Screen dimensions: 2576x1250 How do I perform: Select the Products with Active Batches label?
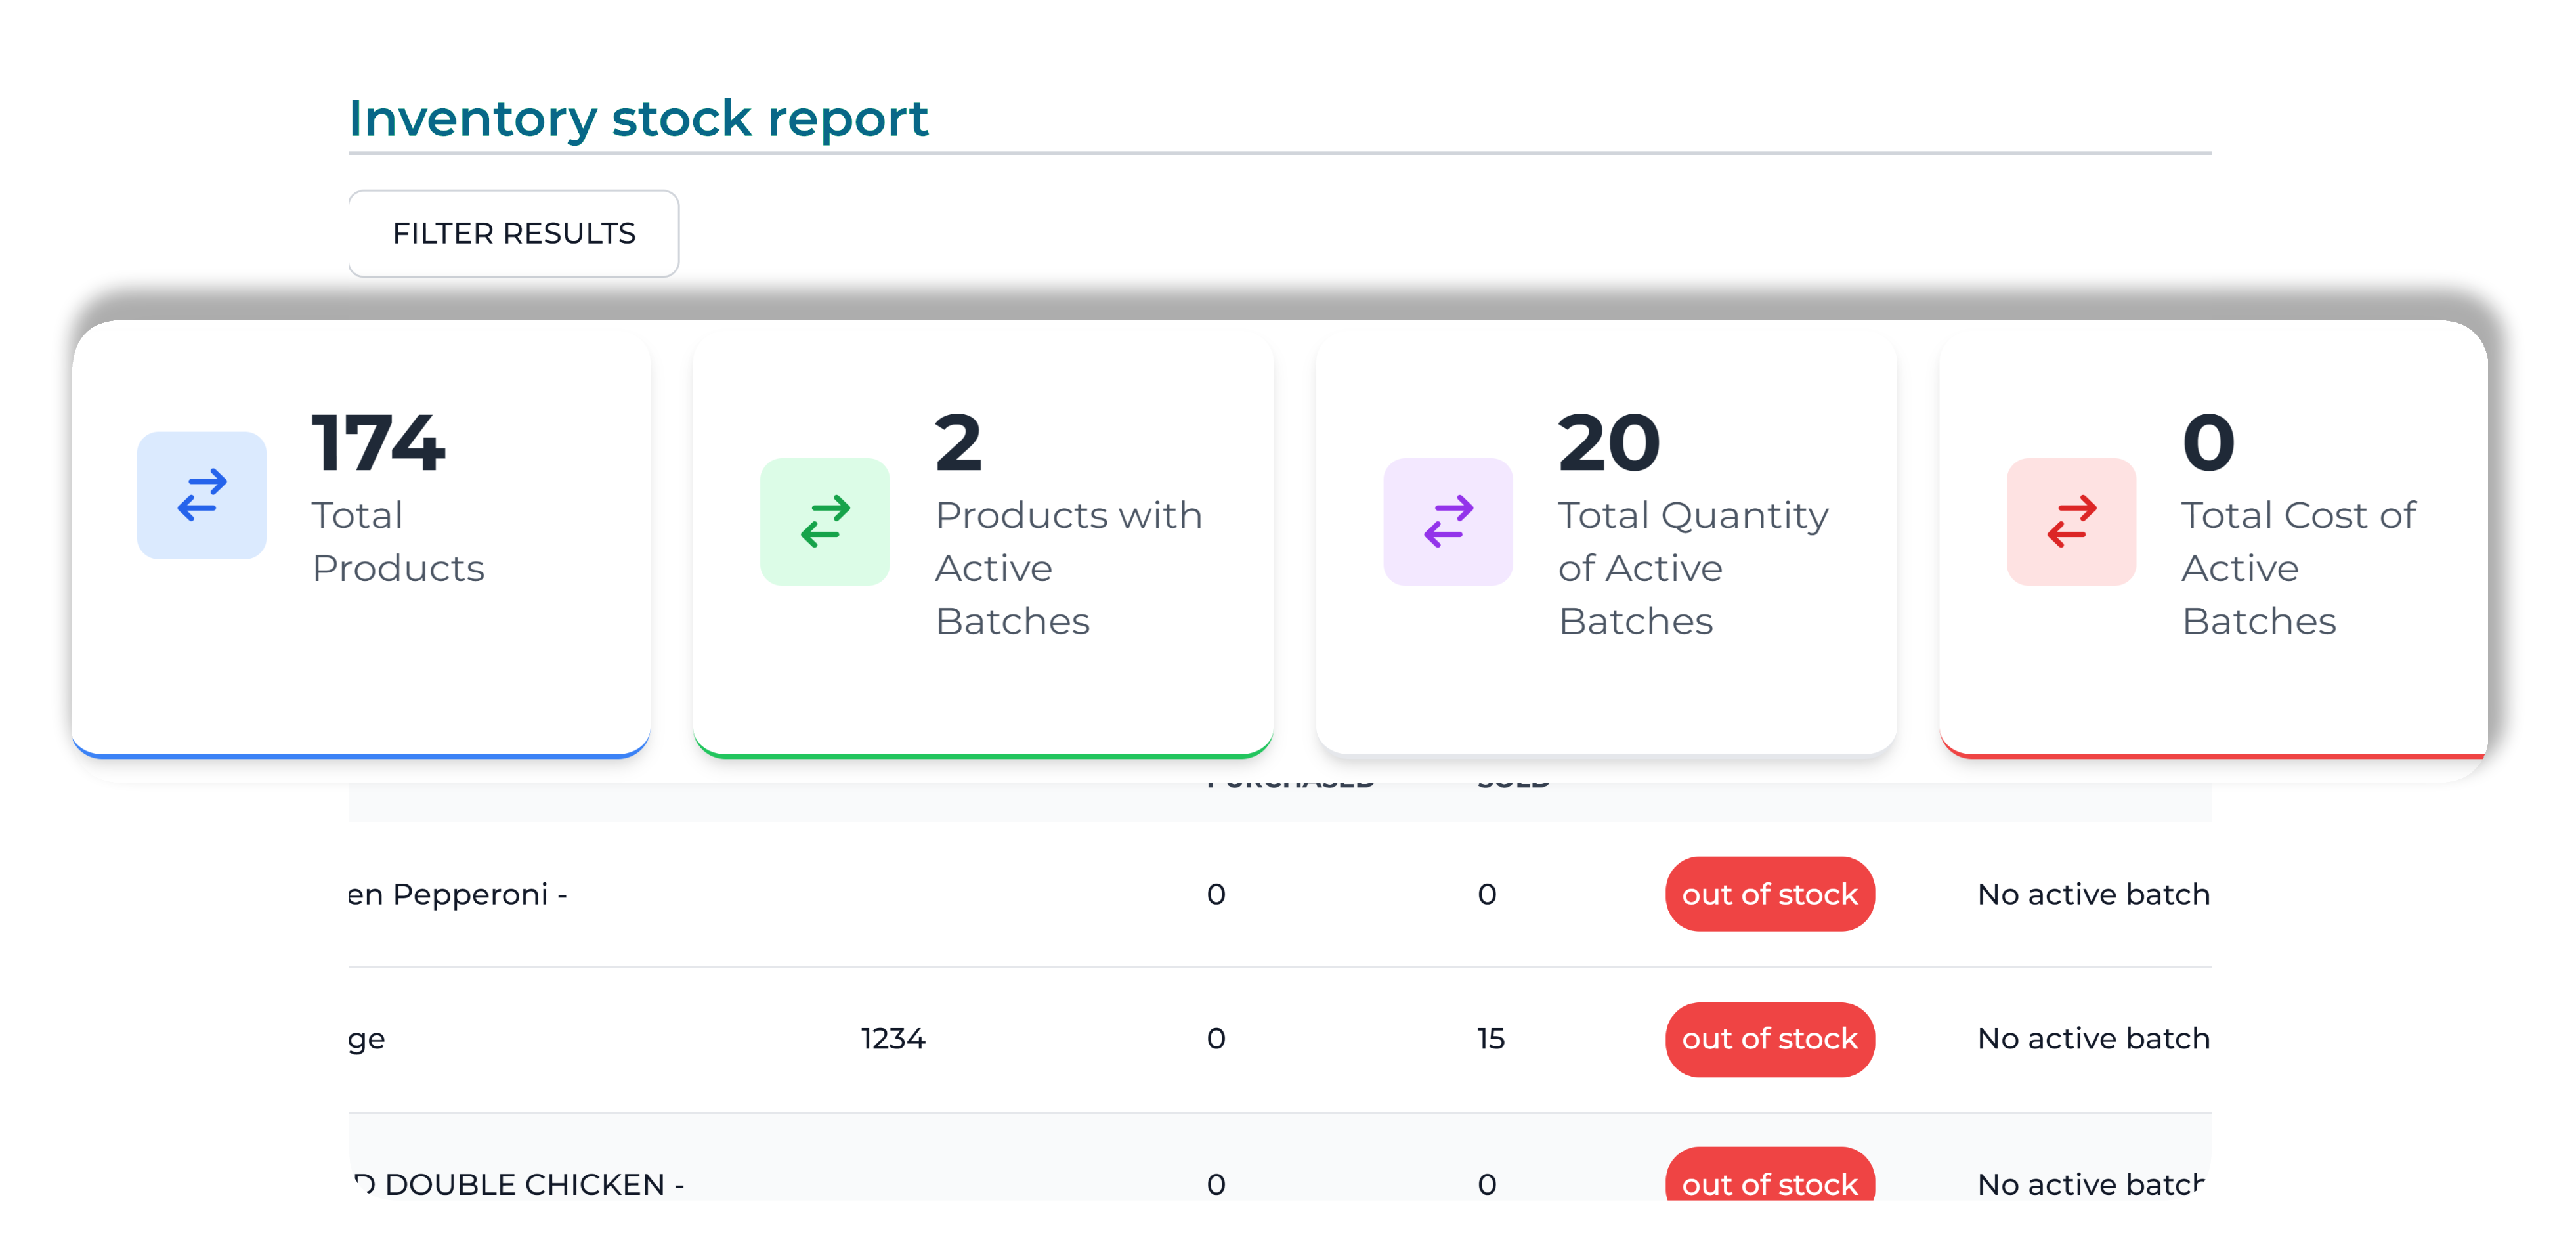[1069, 568]
